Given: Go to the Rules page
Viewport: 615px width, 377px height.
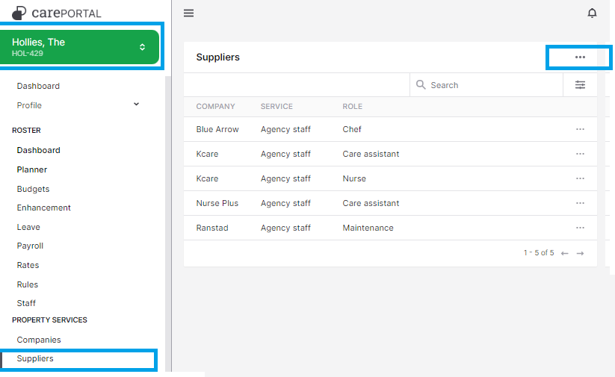Looking at the screenshot, I should [x=28, y=284].
